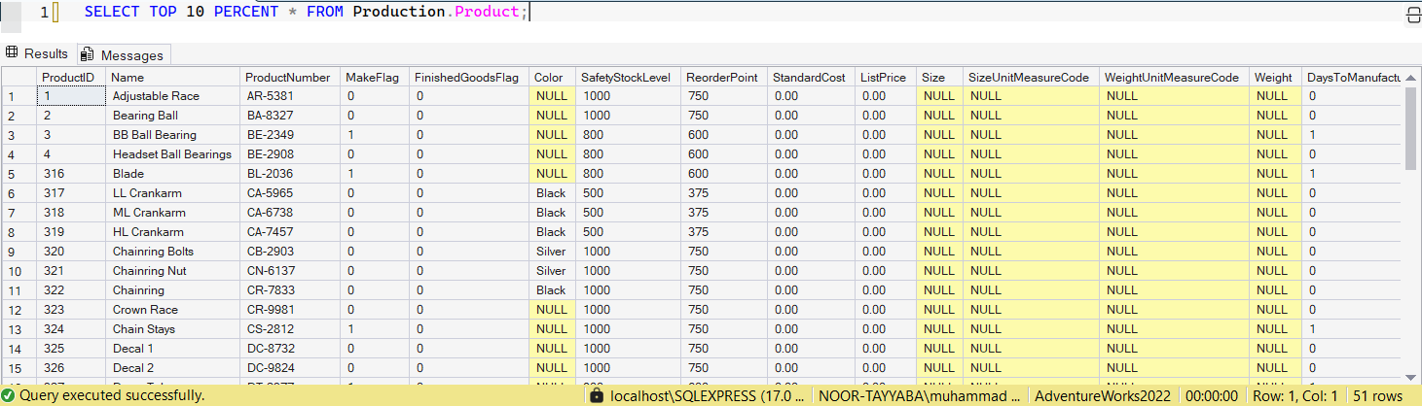This screenshot has width=1422, height=406.
Task: Click the scroll up arrow of results grid
Action: click(1411, 79)
